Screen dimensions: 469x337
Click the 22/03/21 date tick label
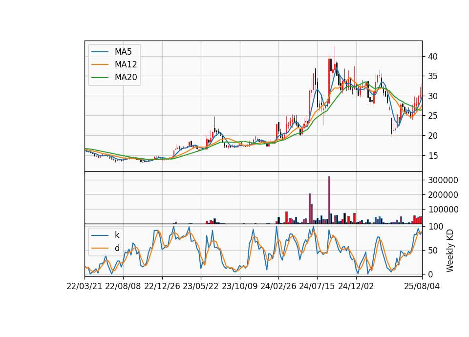(85, 286)
